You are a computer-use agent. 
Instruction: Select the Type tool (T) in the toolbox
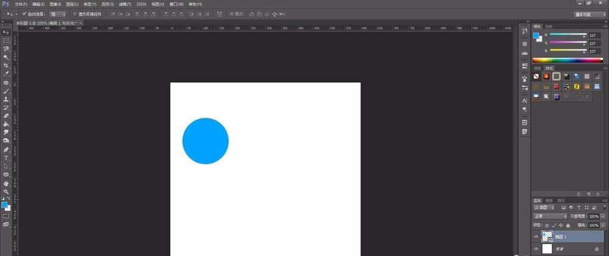coord(6,158)
